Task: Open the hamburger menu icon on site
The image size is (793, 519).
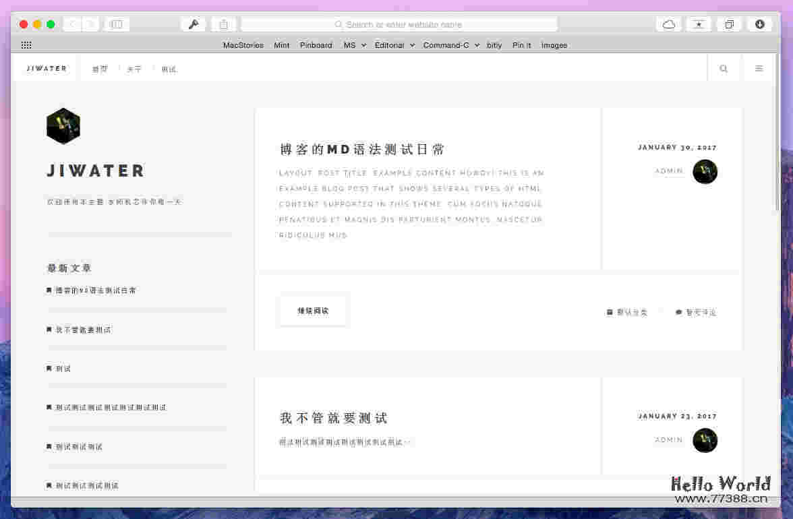Action: click(759, 69)
